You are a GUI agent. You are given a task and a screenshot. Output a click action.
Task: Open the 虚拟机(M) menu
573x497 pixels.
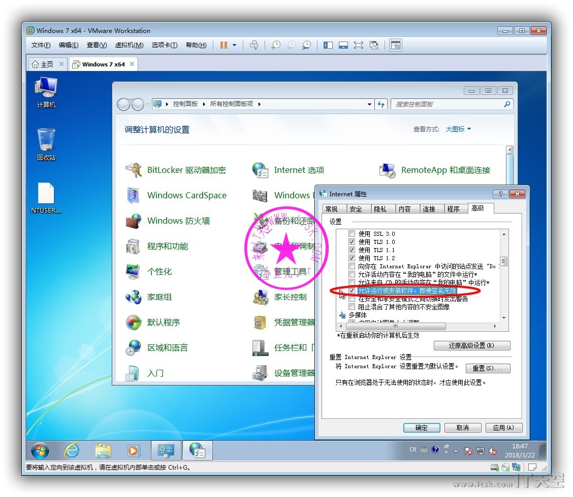129,45
